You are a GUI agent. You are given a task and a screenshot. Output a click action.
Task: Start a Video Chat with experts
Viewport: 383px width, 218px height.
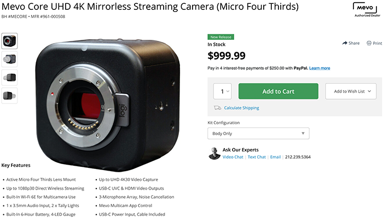(x=233, y=157)
